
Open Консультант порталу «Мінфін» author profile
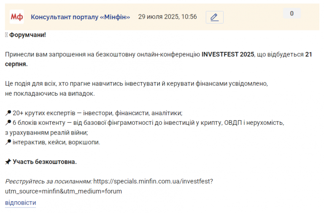click(x=81, y=17)
